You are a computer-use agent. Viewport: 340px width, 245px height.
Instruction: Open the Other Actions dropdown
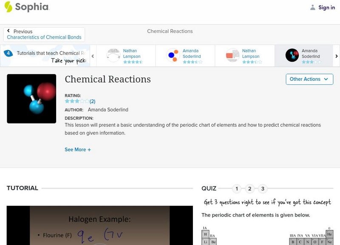click(309, 79)
